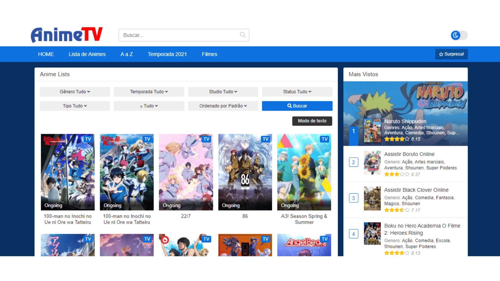Click the Modo de texto button
500x281 pixels.
[312, 121]
